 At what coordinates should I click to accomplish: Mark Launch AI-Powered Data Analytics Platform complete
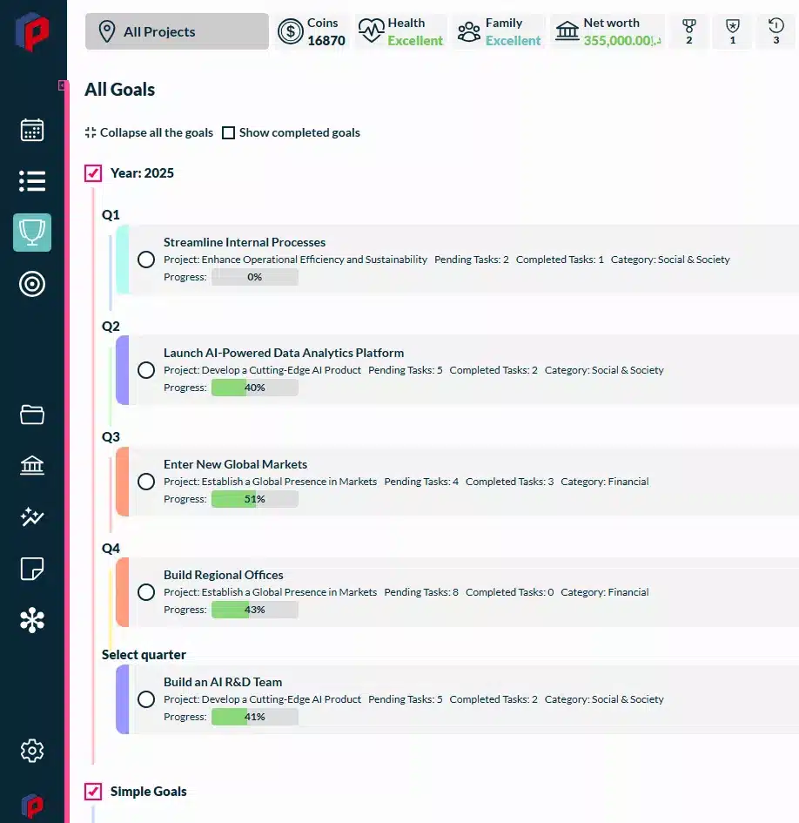coord(146,370)
